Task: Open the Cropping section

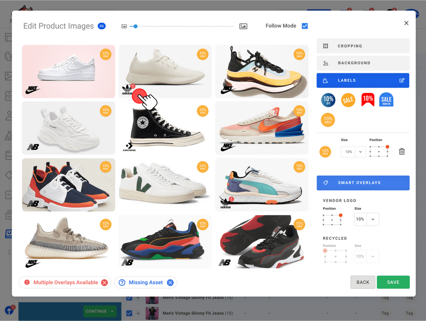Action: (x=363, y=46)
